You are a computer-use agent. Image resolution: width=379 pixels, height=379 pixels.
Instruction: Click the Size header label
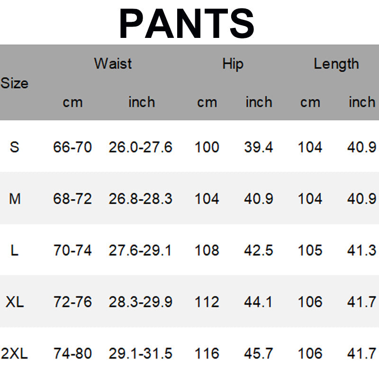click(x=14, y=83)
